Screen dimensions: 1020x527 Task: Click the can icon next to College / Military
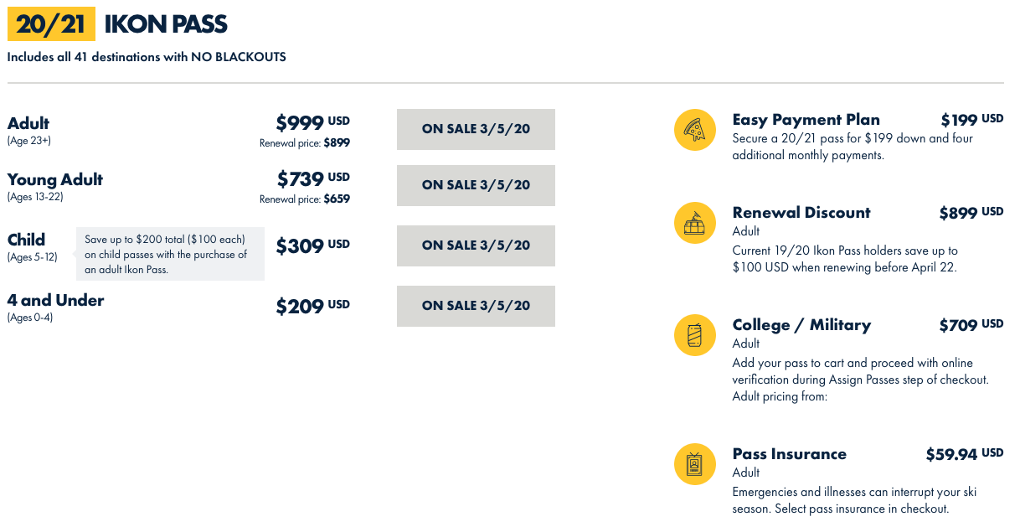[695, 335]
